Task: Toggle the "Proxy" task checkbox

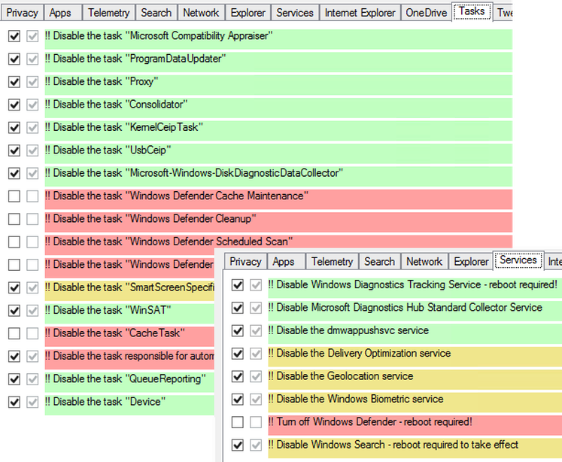Action: coord(14,82)
